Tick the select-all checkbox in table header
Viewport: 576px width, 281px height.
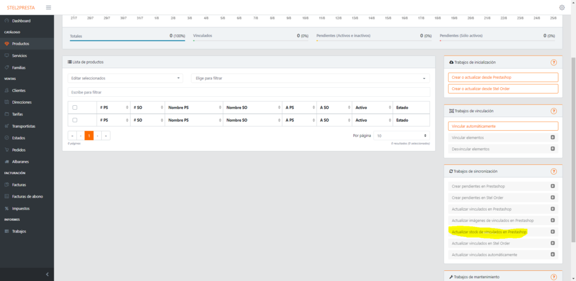pos(75,108)
